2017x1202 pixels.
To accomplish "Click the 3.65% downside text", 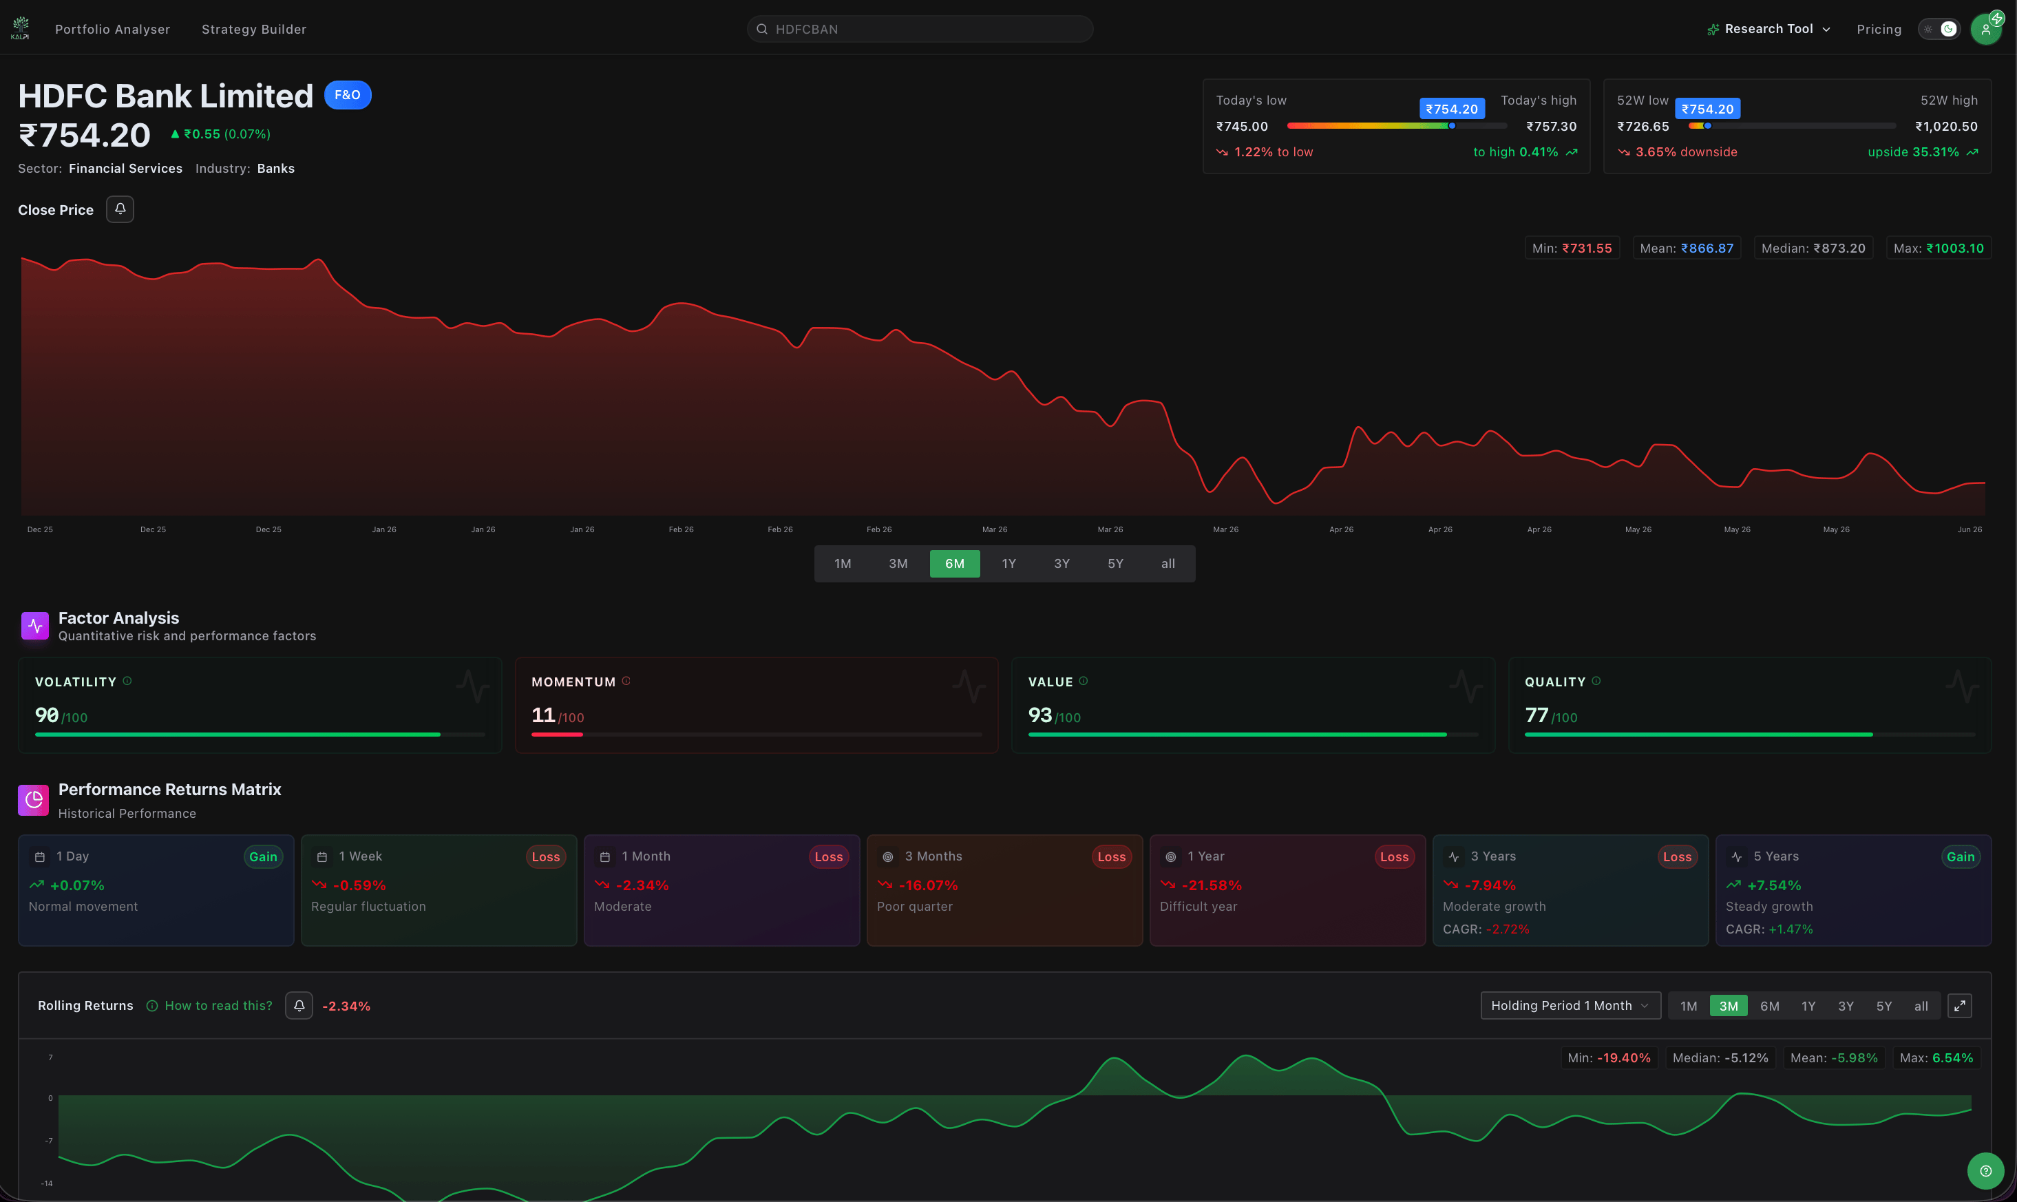I will click(1686, 151).
